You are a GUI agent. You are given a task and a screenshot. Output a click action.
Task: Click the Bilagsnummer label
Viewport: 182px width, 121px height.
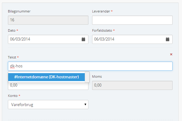point(19,11)
